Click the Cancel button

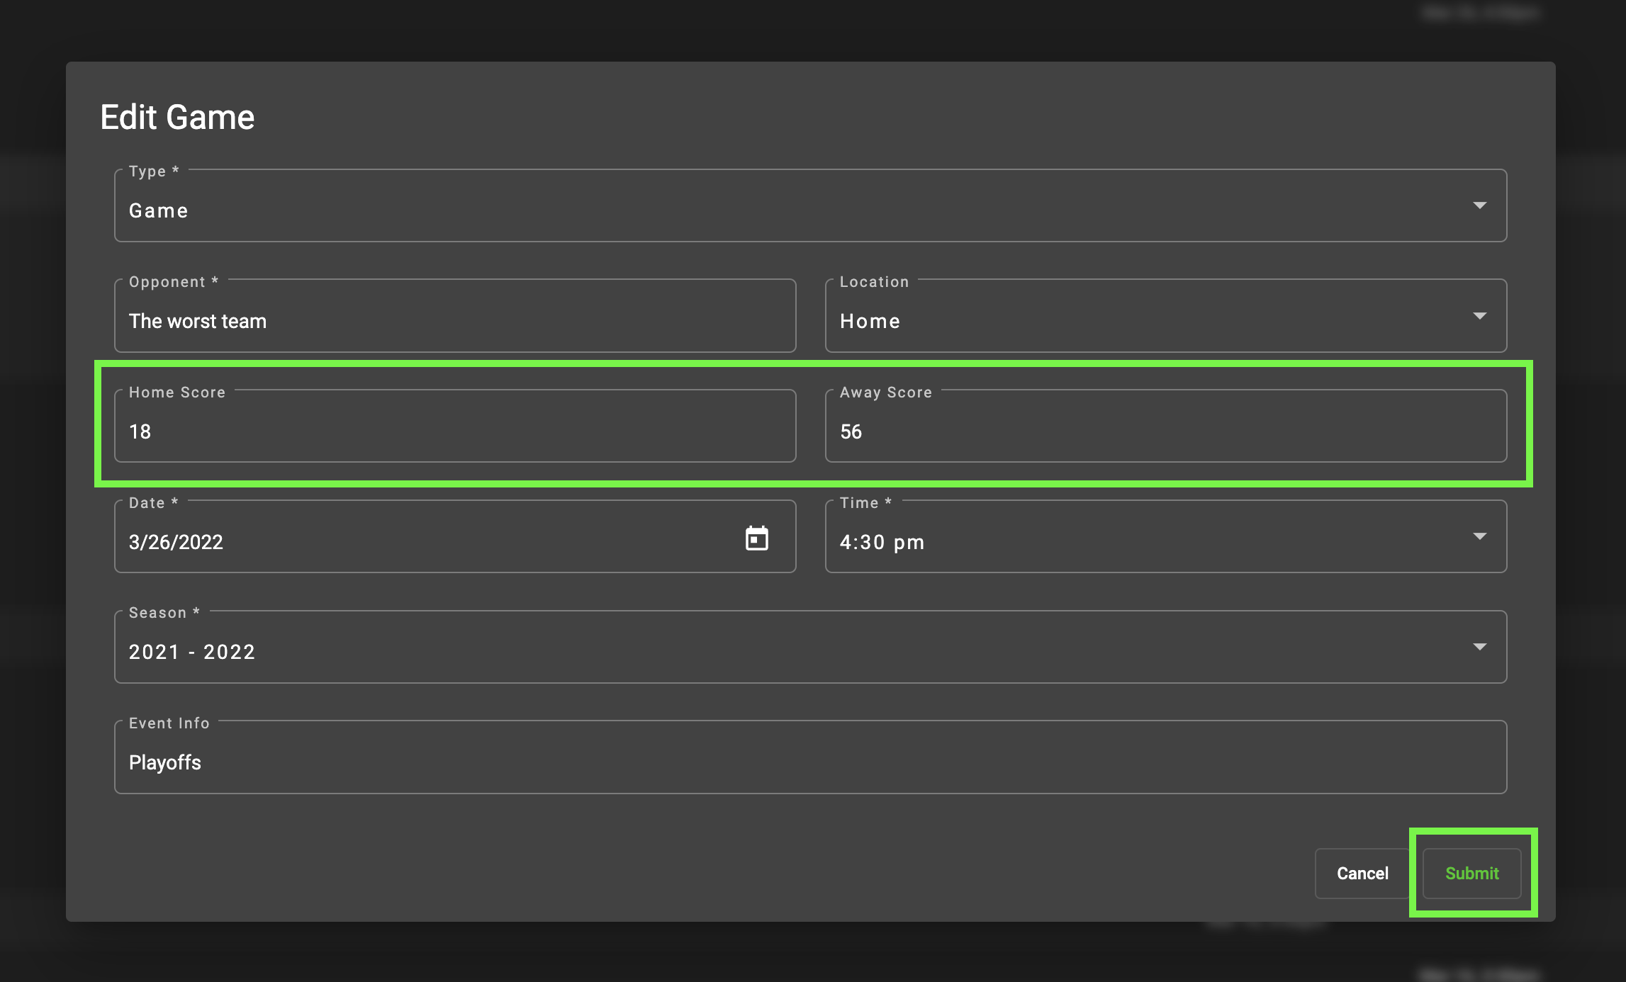click(x=1362, y=873)
